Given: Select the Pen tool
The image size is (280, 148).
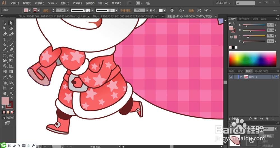Looking at the screenshot, I should coord(5,34).
